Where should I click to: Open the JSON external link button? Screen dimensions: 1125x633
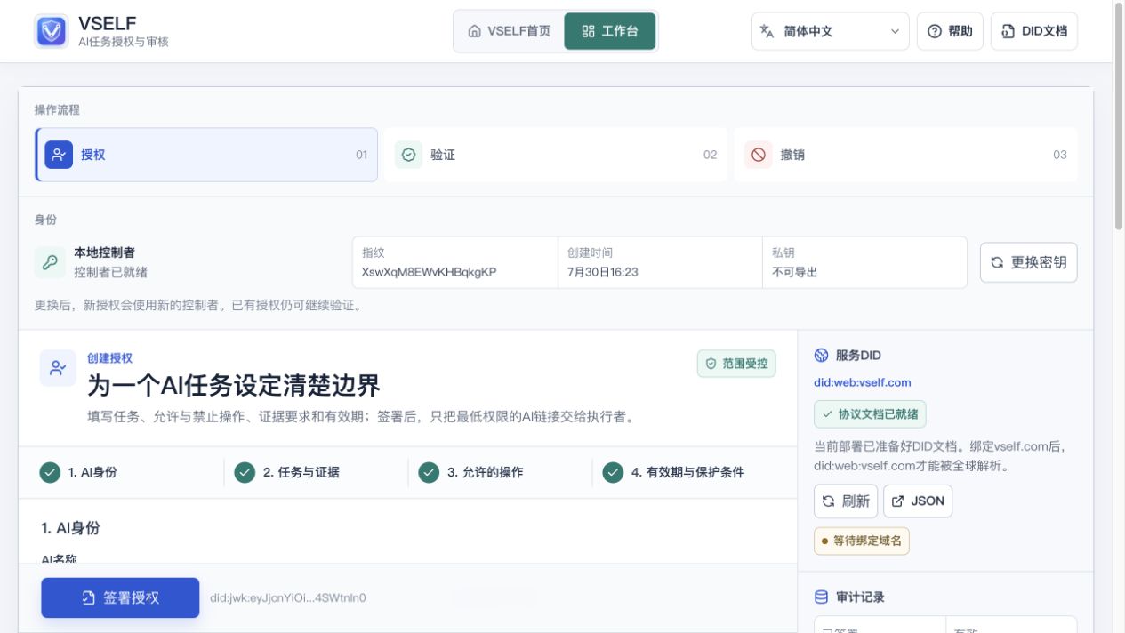pos(917,501)
